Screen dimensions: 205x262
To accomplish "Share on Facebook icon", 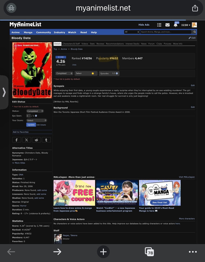I will point(17,140).
